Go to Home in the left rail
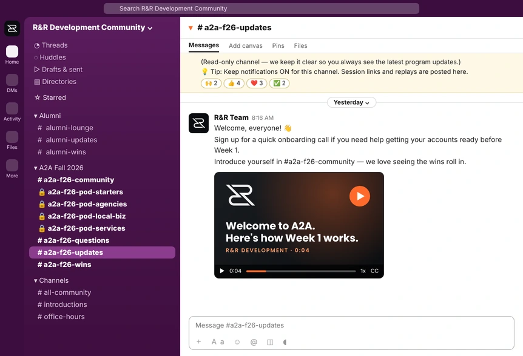Screen dimensions: 523x356 (12, 55)
